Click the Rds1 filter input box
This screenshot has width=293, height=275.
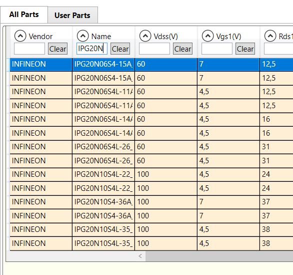pos(278,49)
